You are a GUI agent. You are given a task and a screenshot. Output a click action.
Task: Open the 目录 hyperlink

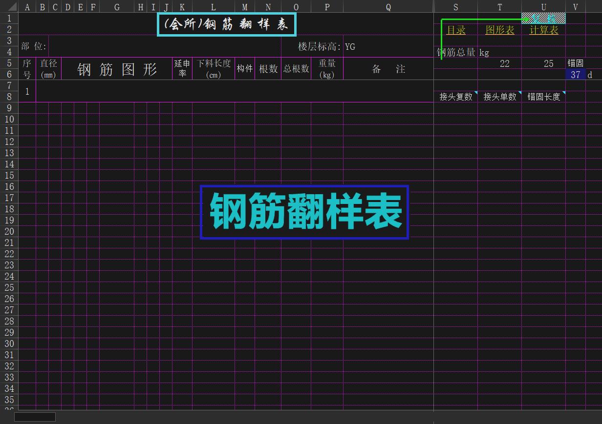click(455, 30)
